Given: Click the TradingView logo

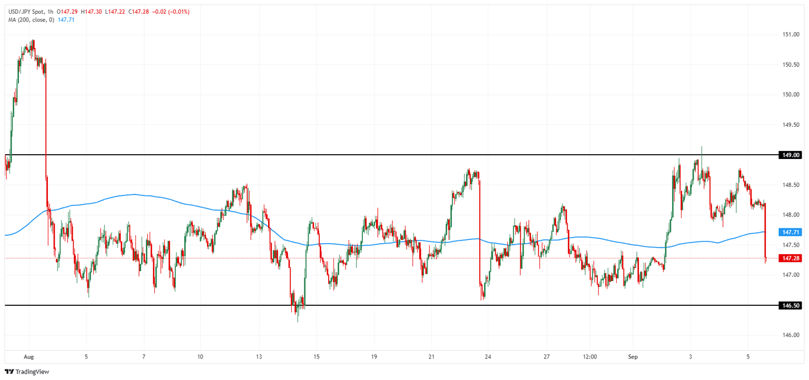Looking at the screenshot, I should coord(9,371).
